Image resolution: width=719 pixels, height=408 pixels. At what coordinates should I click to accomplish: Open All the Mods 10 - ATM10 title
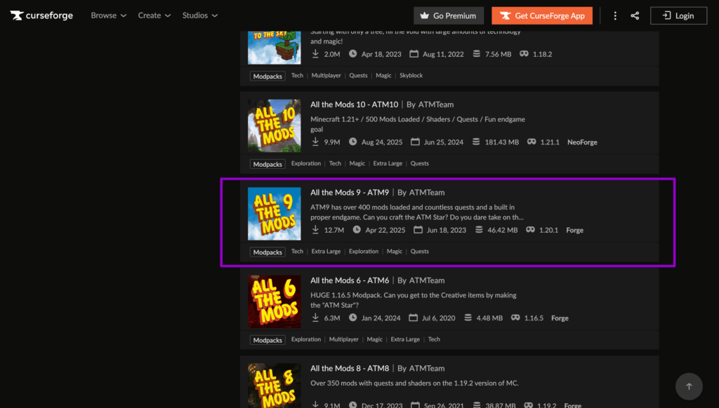pyautogui.click(x=354, y=104)
